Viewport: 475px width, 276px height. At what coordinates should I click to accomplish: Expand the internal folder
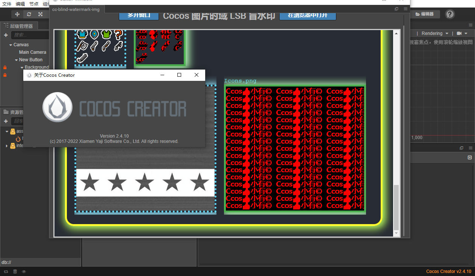pos(7,146)
